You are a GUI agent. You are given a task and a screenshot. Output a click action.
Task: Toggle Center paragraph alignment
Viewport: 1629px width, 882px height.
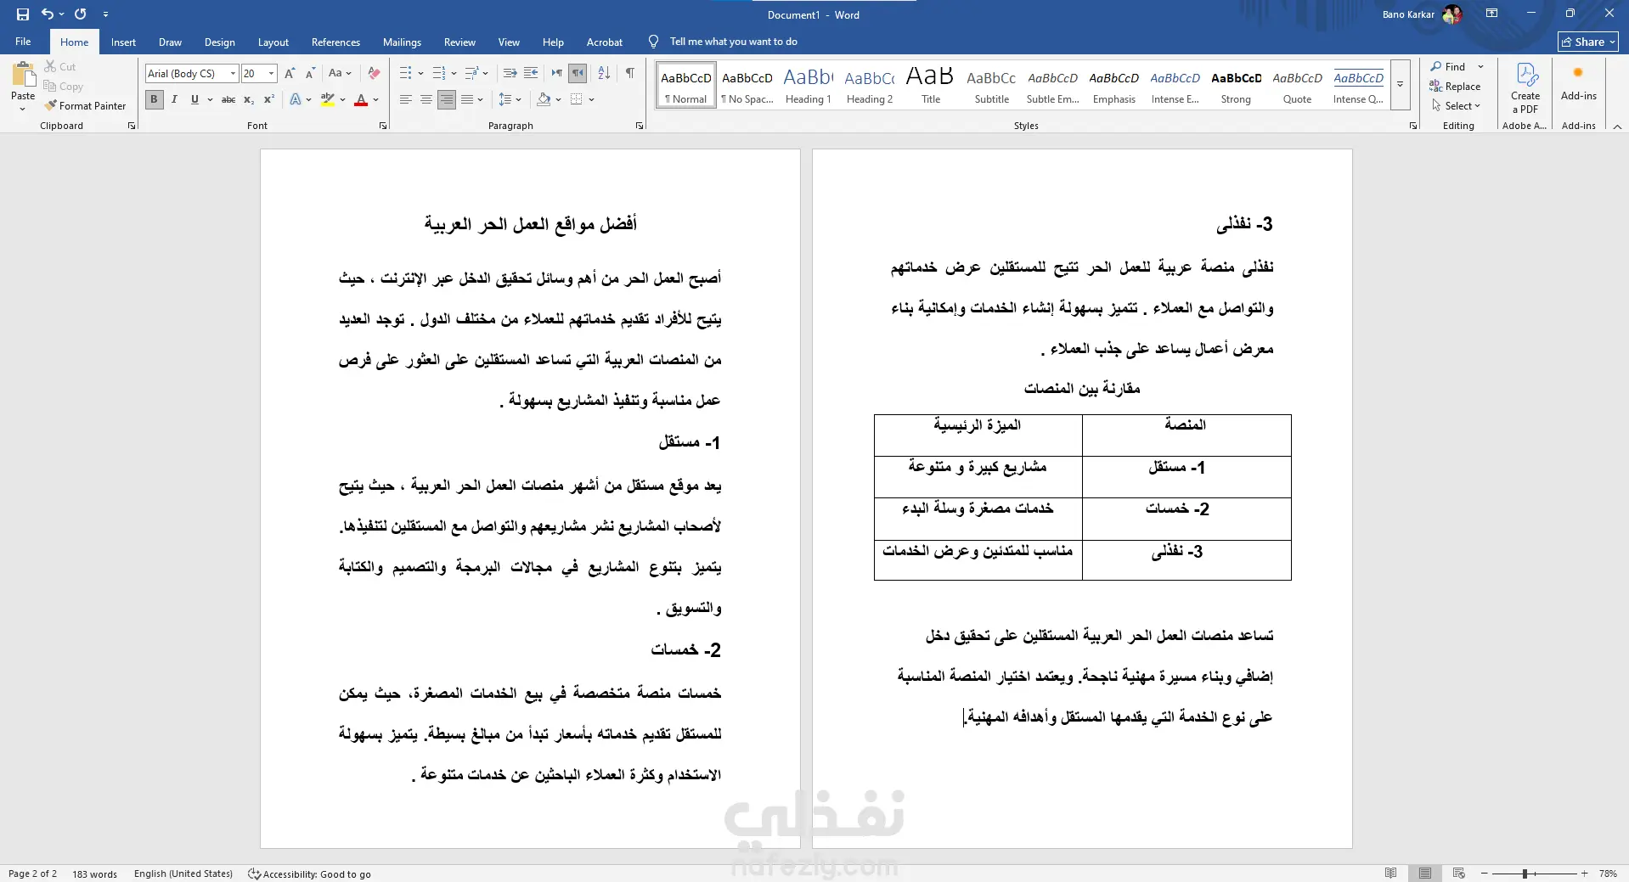pyautogui.click(x=426, y=99)
